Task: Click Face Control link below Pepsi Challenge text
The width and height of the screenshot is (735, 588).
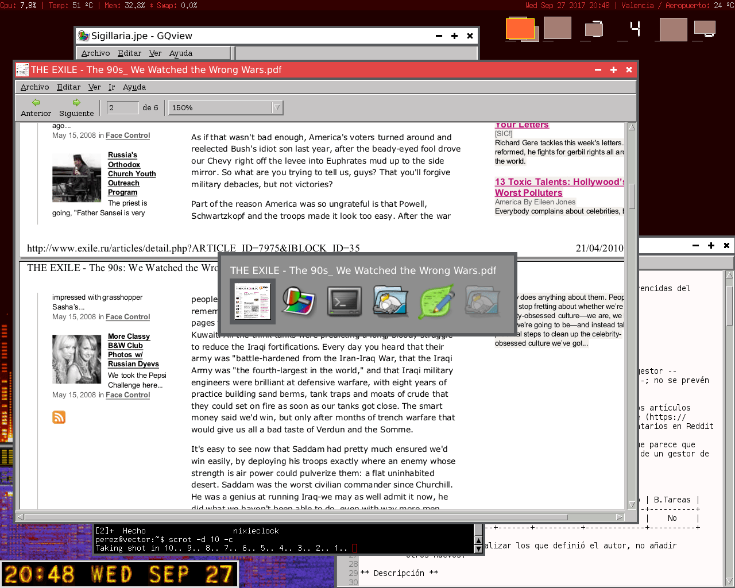Action: [128, 395]
